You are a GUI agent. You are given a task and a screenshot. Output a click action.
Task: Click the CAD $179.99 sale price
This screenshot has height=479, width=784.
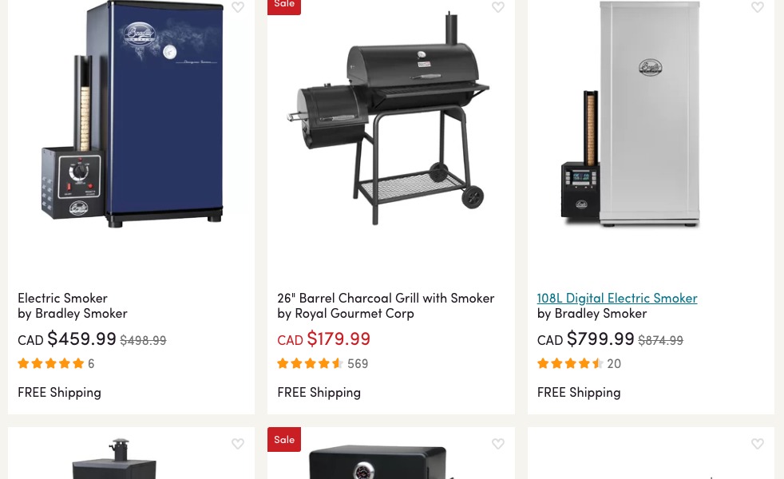[323, 339]
